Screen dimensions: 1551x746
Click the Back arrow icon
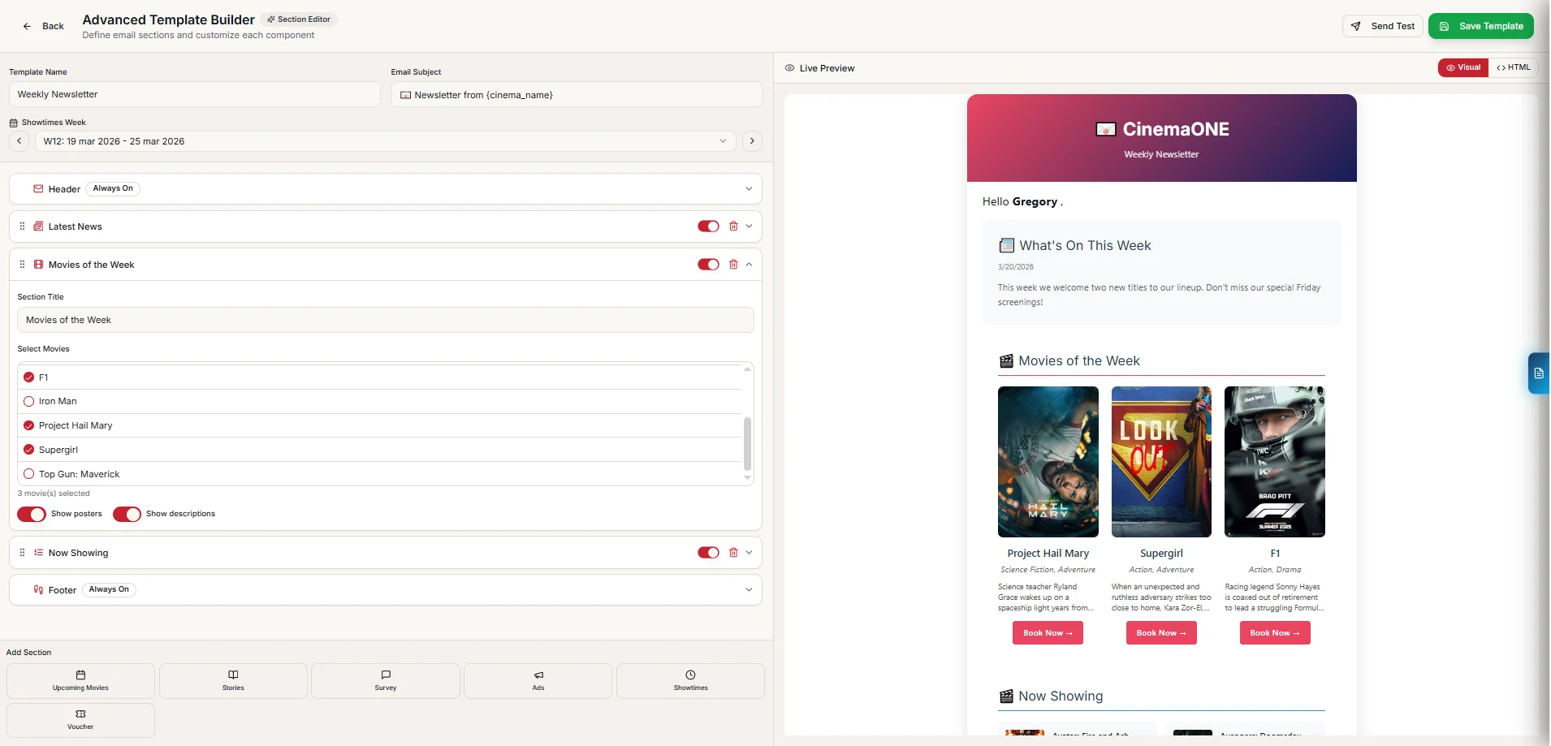point(27,26)
